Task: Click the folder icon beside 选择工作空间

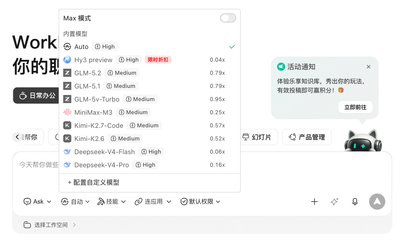Action: click(x=27, y=225)
